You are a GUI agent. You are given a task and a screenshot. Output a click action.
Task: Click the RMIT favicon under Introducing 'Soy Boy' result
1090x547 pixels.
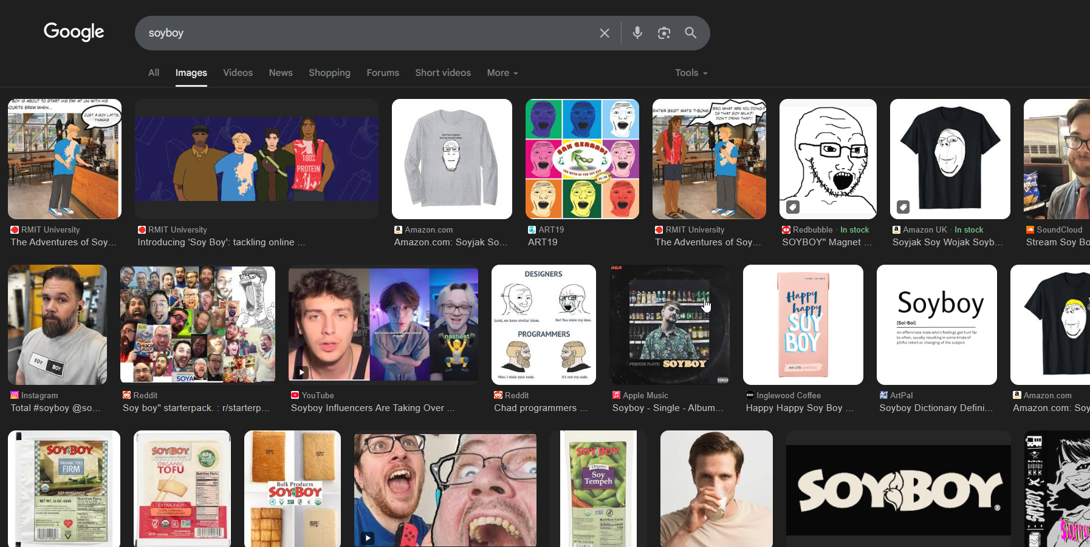(142, 229)
